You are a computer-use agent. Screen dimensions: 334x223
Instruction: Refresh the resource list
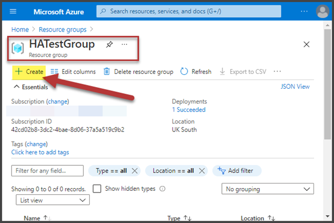(x=196, y=72)
